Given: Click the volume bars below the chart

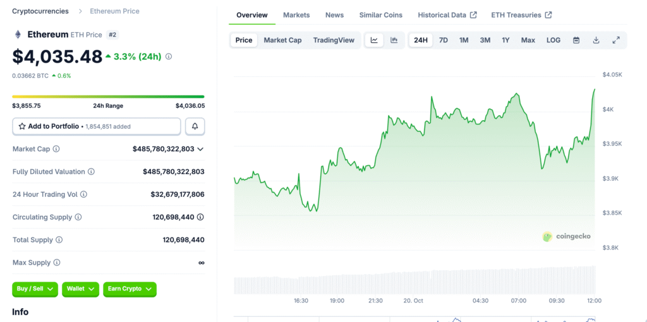Looking at the screenshot, I should (414, 281).
